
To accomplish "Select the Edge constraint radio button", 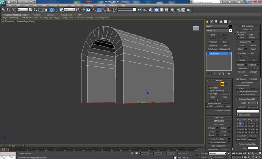I will point(247,34).
